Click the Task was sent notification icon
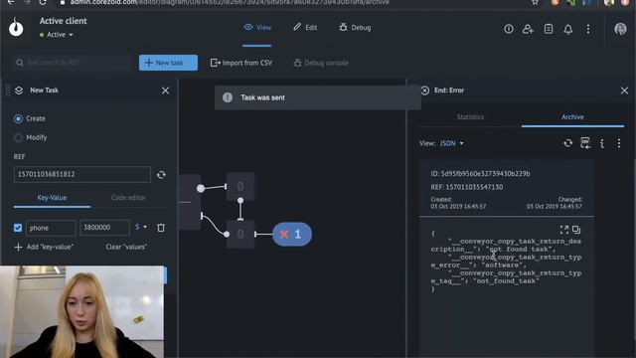Screen dimensions: 636x358 click(228, 97)
